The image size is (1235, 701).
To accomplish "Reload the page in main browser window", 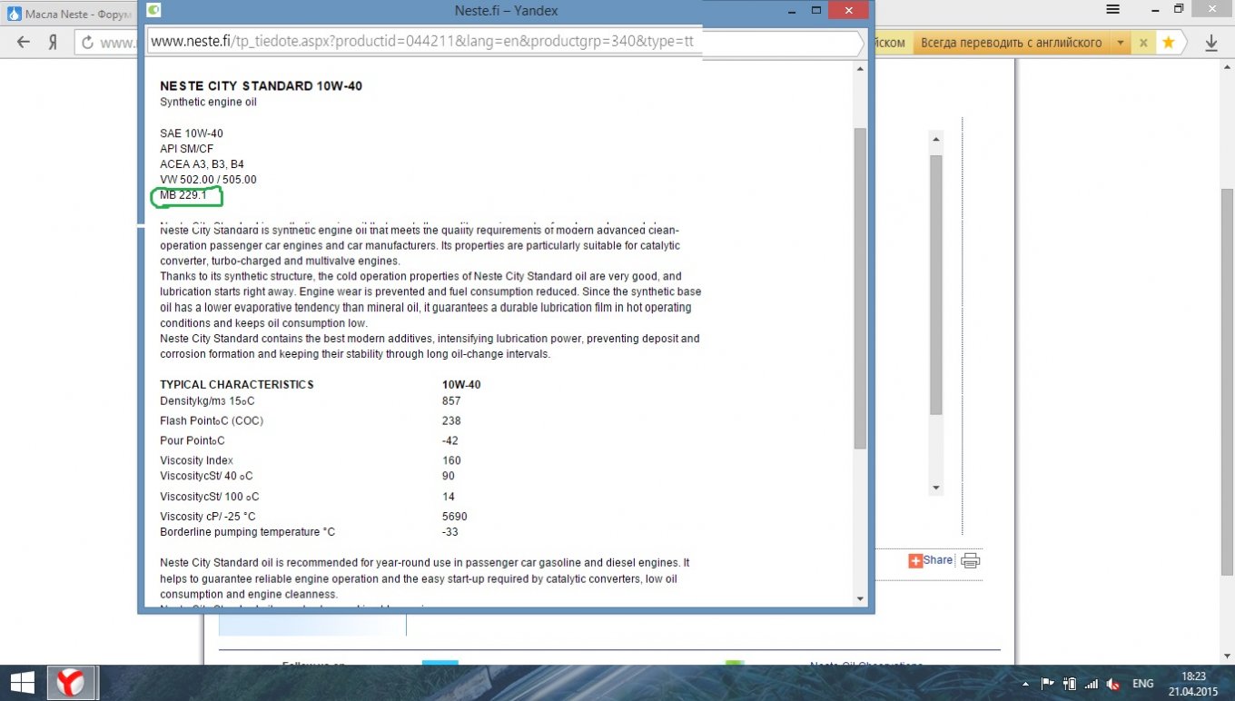I will 88,43.
